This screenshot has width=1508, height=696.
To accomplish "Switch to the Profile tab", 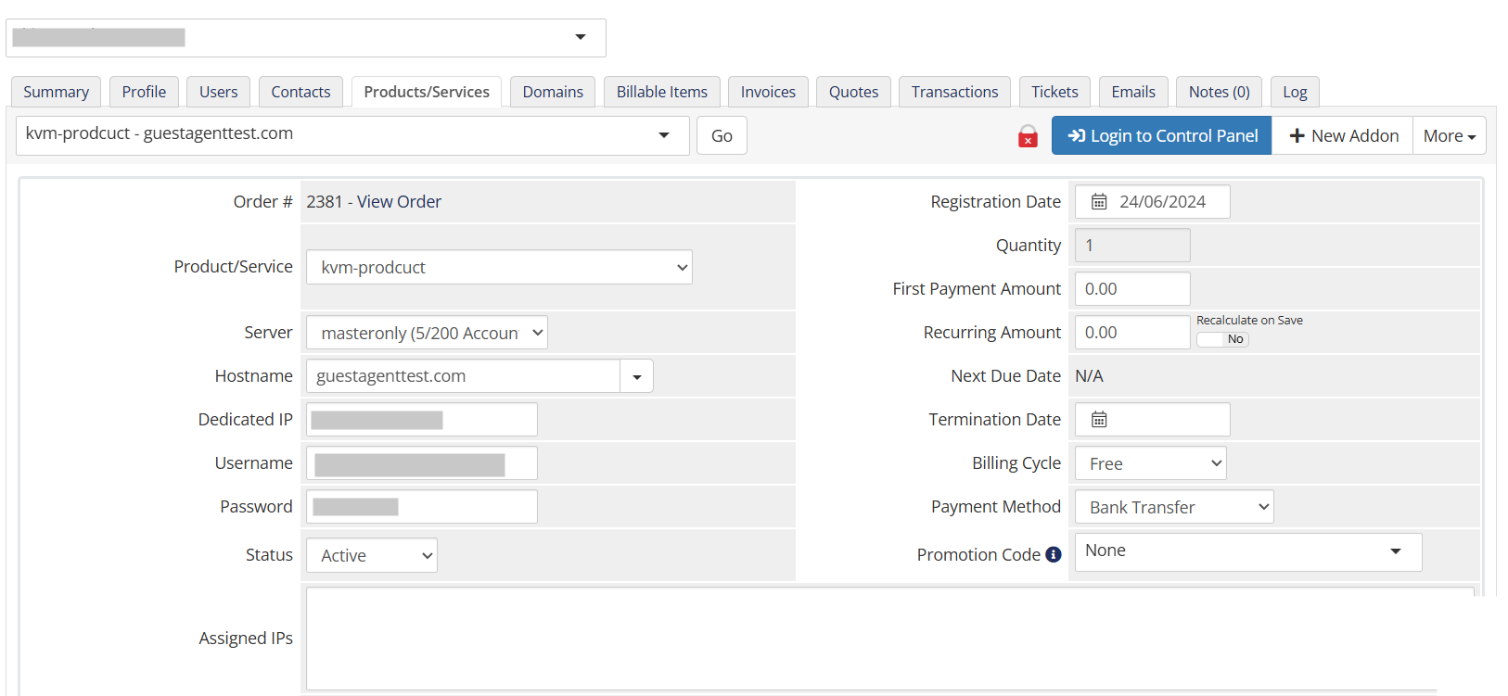I will coord(144,92).
